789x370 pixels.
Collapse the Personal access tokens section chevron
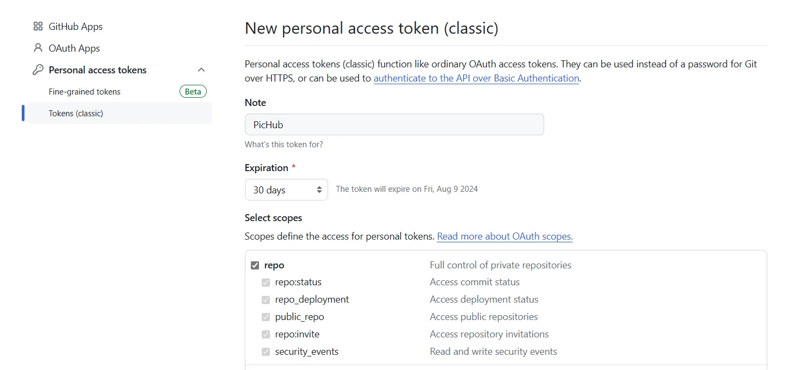(x=201, y=70)
